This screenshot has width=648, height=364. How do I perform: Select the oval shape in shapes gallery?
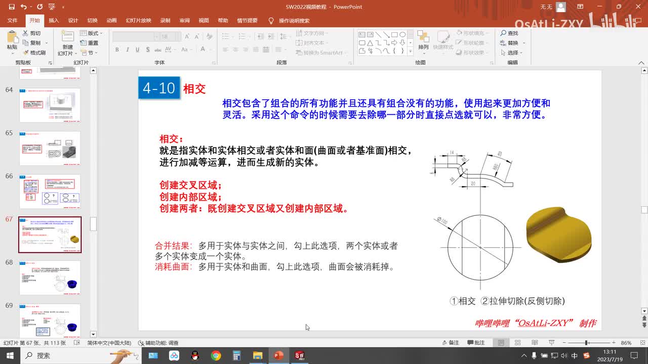point(402,35)
